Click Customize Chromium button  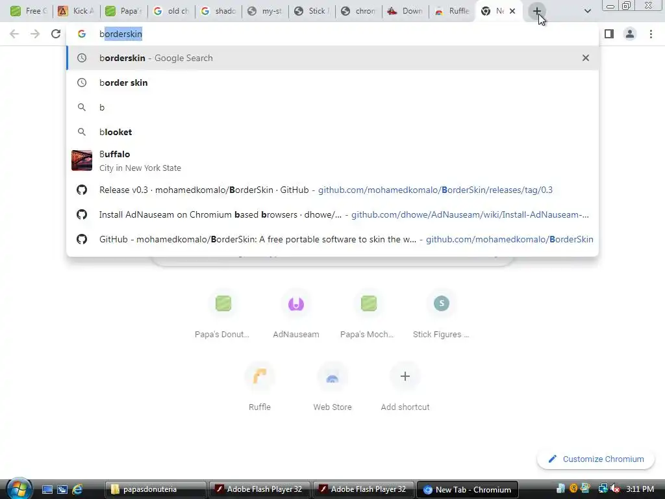click(596, 459)
